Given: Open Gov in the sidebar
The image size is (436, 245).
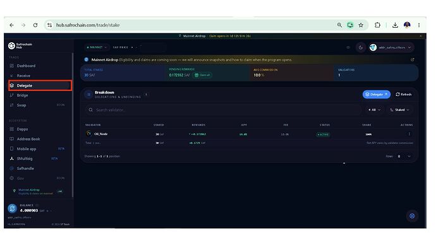Looking at the screenshot, I should [x=20, y=178].
